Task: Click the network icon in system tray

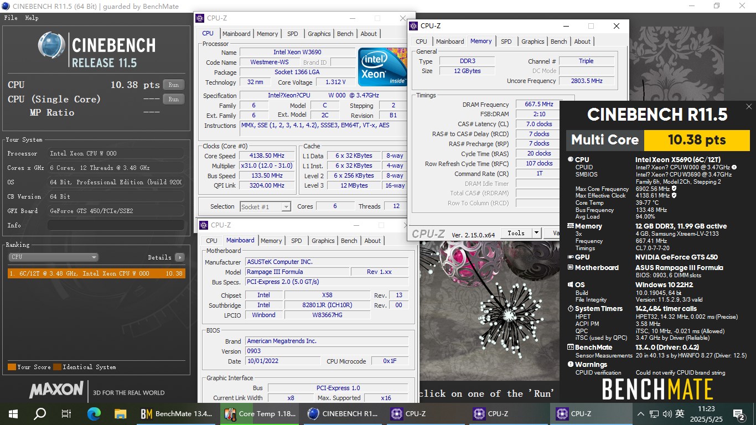Action: coord(654,414)
